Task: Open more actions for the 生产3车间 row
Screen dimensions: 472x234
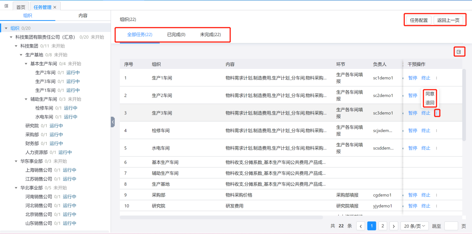Action: [437, 113]
